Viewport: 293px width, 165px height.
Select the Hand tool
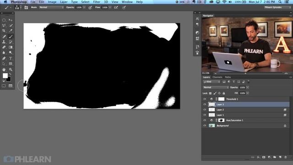pyautogui.click(x=4, y=70)
